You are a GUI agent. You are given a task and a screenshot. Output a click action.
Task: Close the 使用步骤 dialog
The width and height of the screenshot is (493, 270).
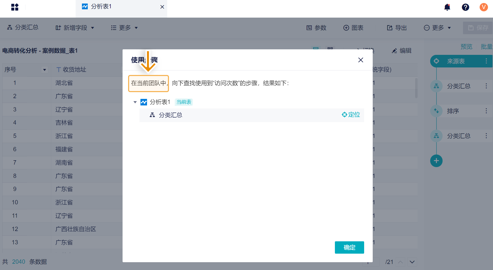361,60
